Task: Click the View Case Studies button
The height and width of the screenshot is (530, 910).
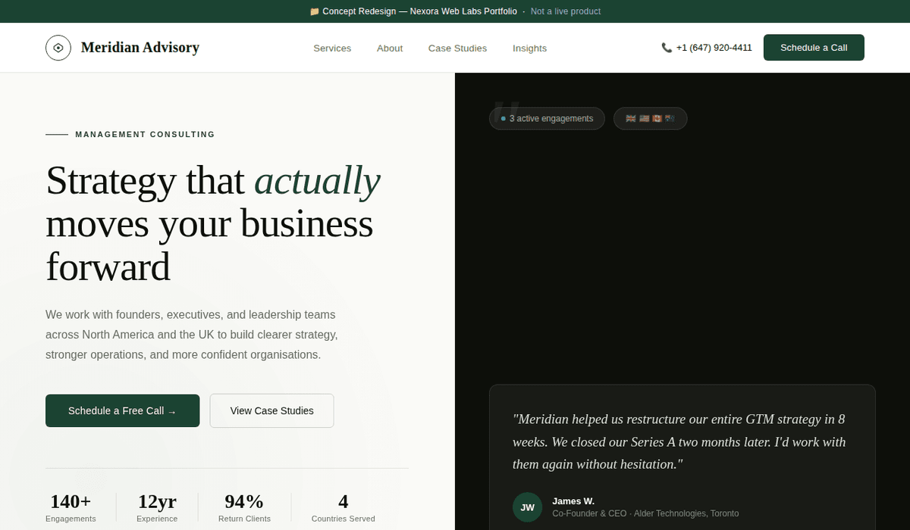Action: (x=271, y=411)
